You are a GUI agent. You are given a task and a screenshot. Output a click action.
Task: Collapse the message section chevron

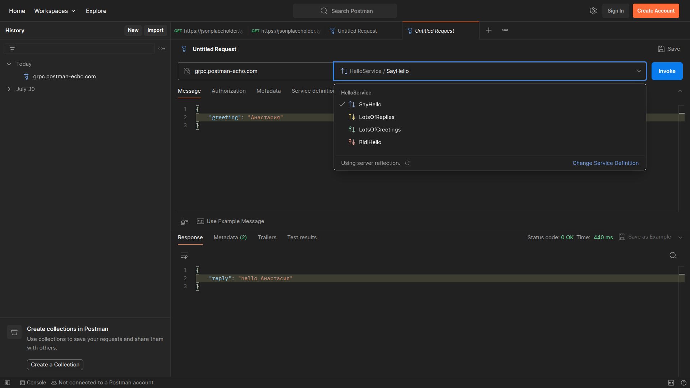tap(680, 91)
